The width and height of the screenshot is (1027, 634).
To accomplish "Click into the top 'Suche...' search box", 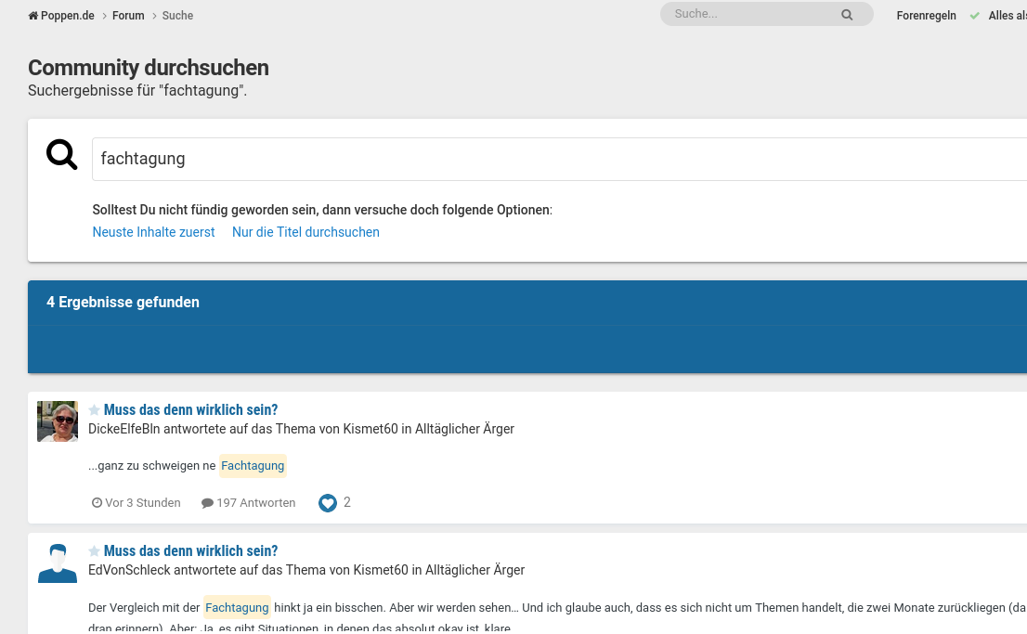I will tap(752, 15).
